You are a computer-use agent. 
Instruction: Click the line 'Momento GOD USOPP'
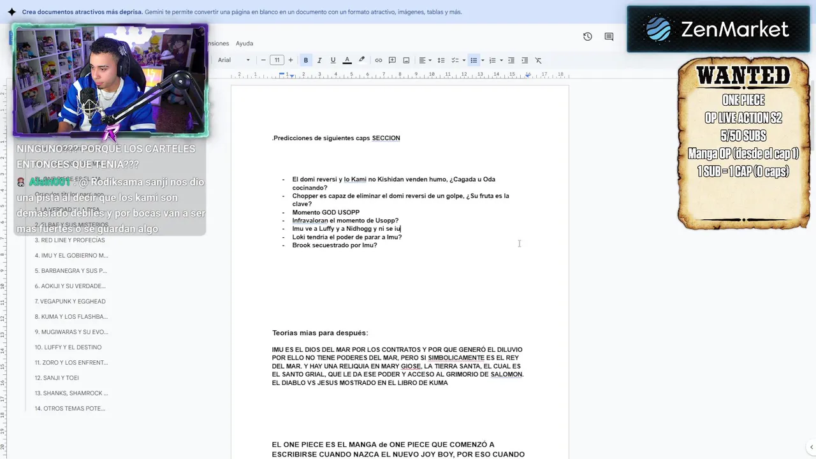coord(326,212)
